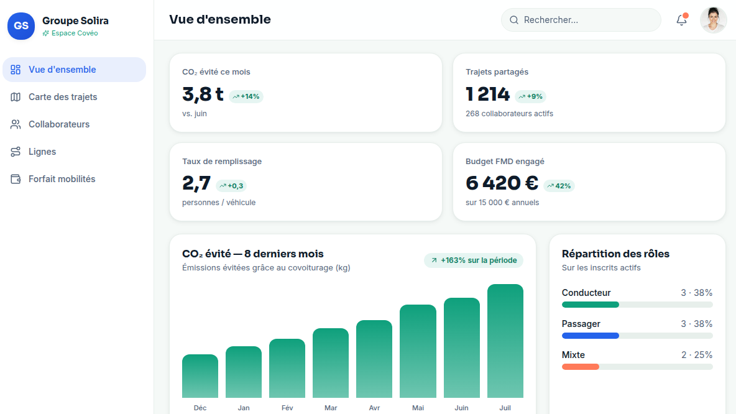The height and width of the screenshot is (414, 736).
Task: Click the 2,7 taux de remplissage value
Action: tap(196, 183)
